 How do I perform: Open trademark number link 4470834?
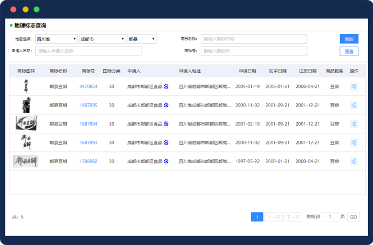(89, 86)
